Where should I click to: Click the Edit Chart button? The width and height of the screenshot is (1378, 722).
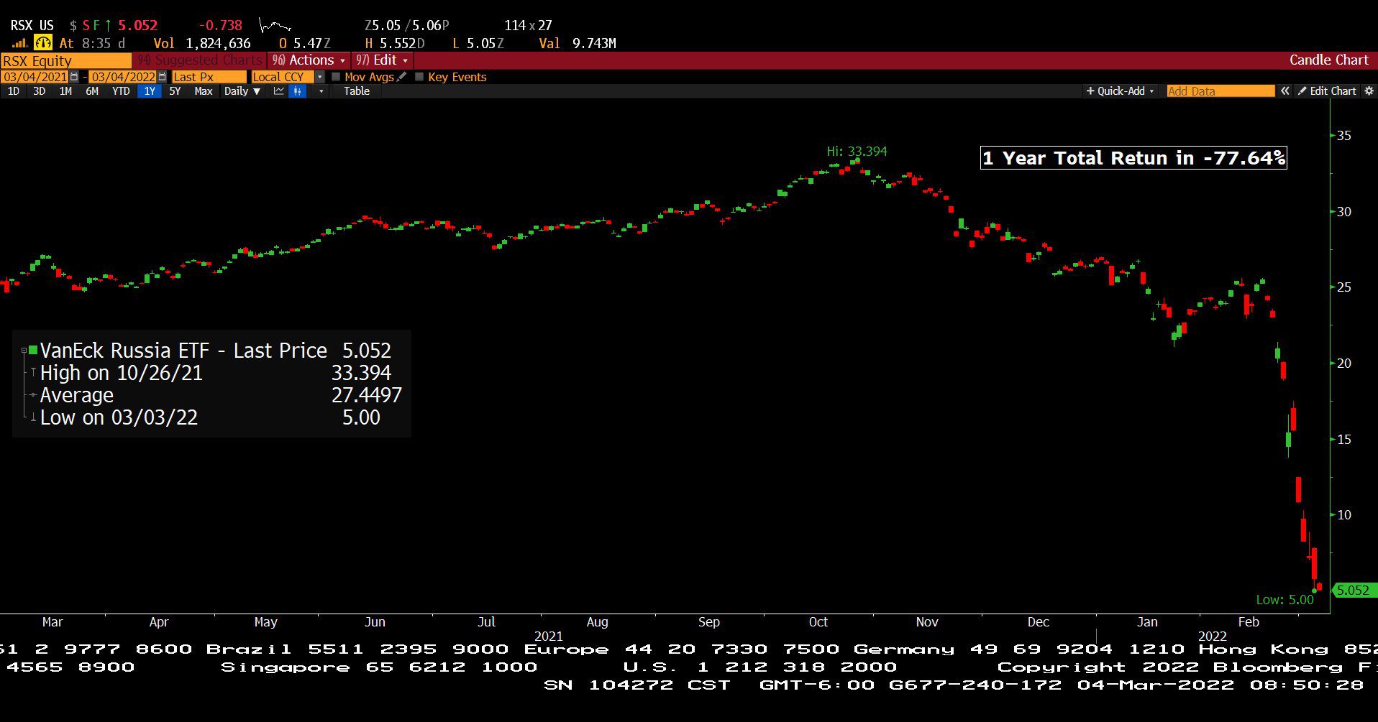click(1327, 91)
